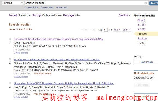The image size is (158, 101).
Task: Open the Per page 20 dropdown
Action: pos(71,15)
